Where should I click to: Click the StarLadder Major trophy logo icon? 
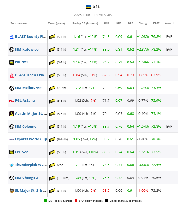12,191
